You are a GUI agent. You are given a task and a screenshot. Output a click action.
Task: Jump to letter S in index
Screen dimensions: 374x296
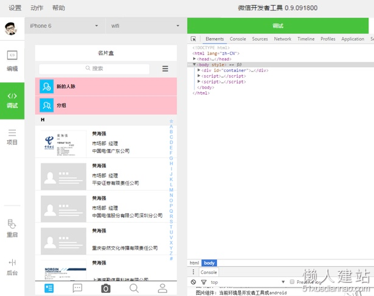pyautogui.click(x=171, y=222)
